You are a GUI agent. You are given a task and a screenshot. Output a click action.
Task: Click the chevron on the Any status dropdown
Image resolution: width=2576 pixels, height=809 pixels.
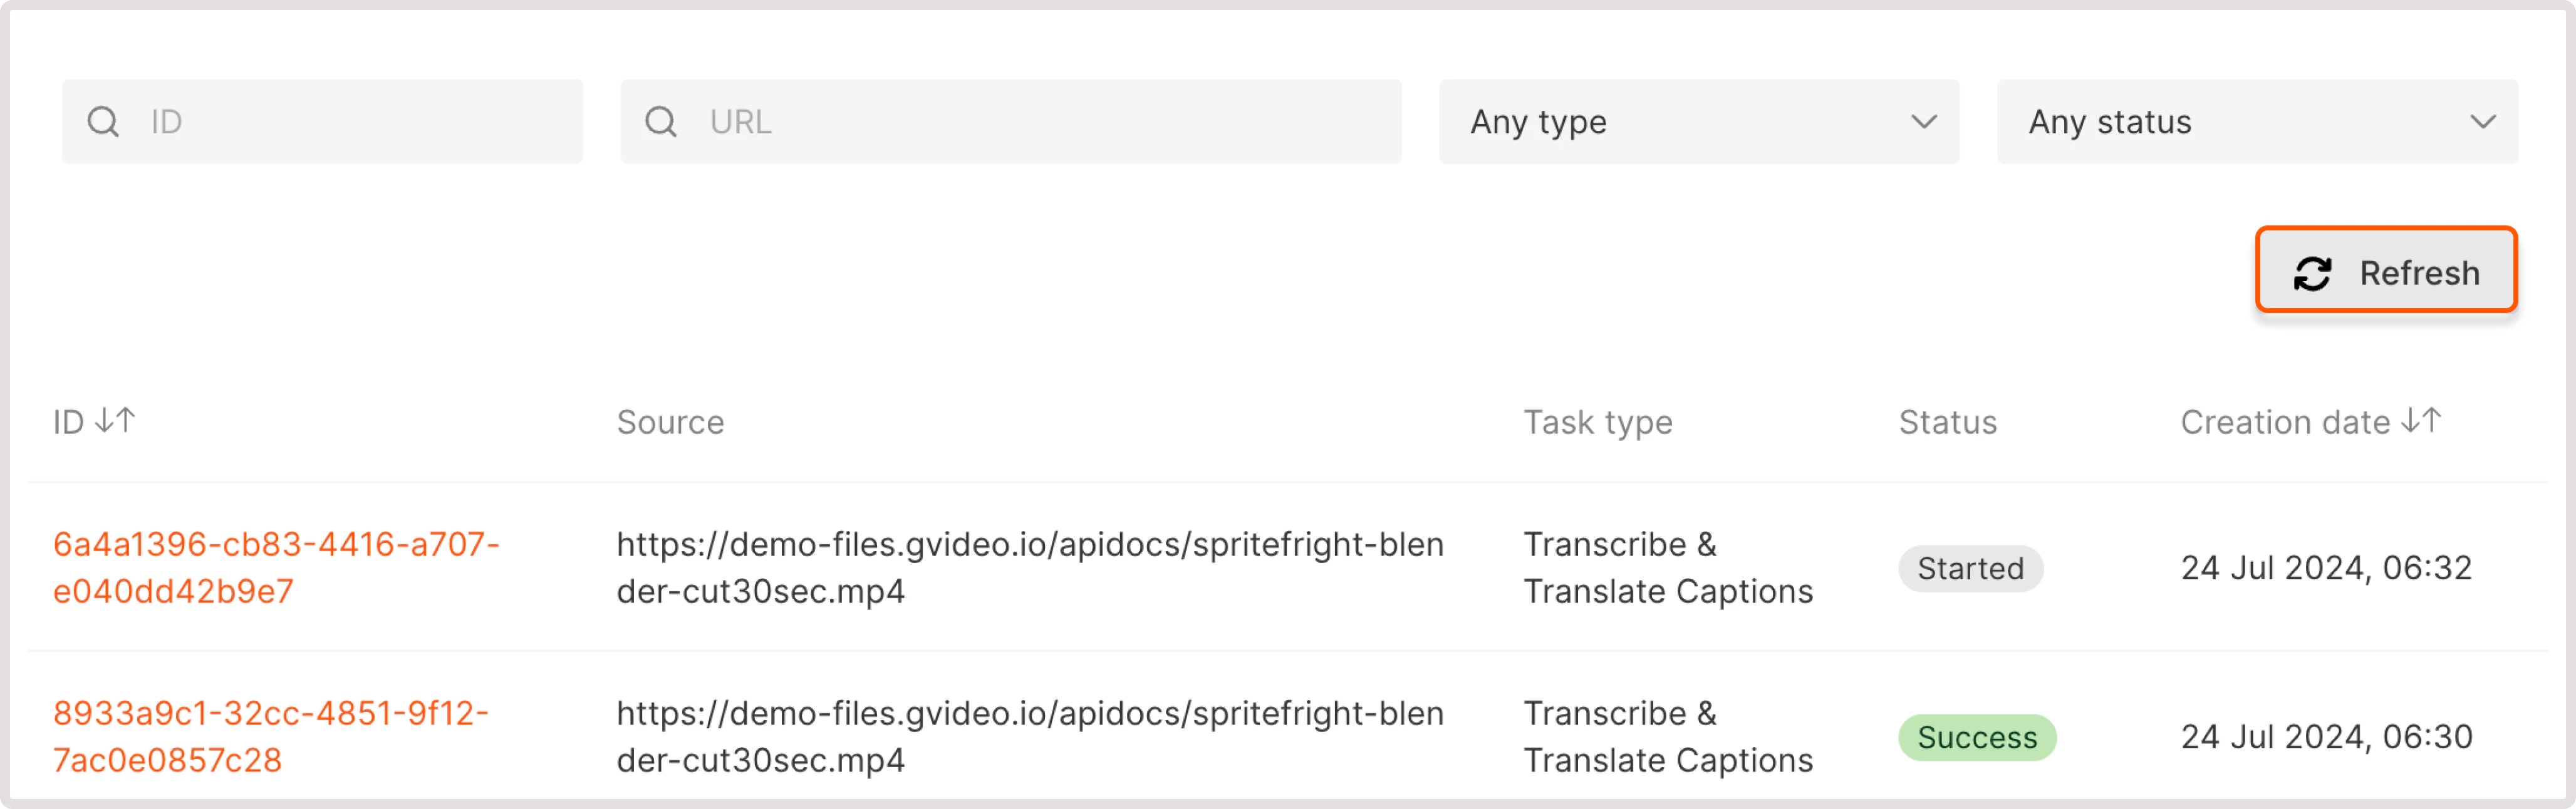coord(2483,123)
